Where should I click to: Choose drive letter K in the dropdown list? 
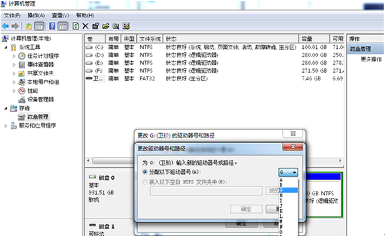tap(288, 211)
